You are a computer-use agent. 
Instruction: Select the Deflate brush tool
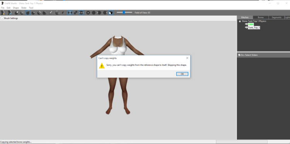(33, 13)
